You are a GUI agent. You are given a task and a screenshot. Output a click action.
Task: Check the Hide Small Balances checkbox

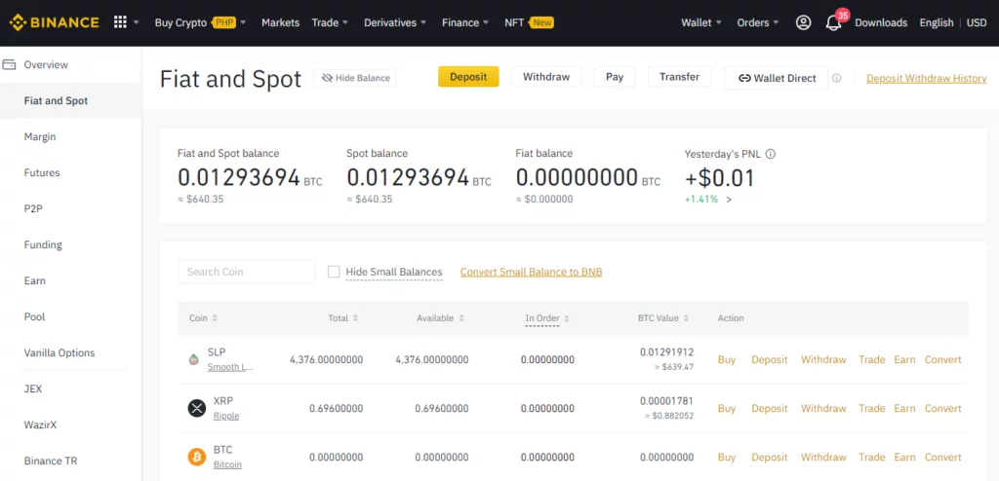click(x=334, y=272)
